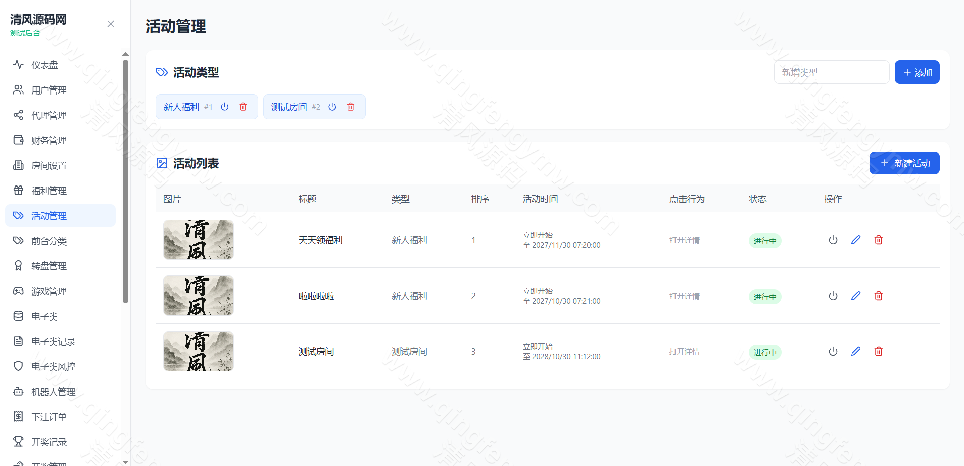Click the 活动管理 tag icon in sidebar

point(18,215)
